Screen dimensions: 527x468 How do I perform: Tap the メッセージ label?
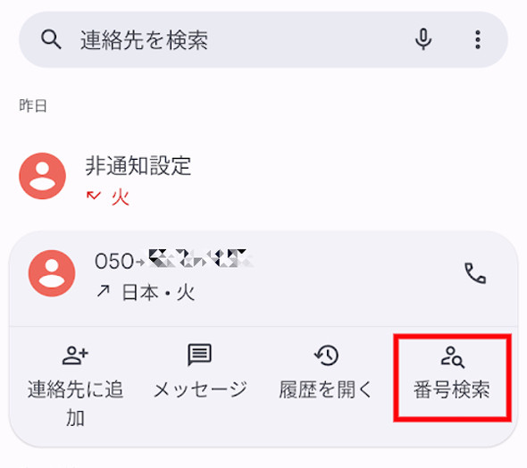click(x=200, y=389)
